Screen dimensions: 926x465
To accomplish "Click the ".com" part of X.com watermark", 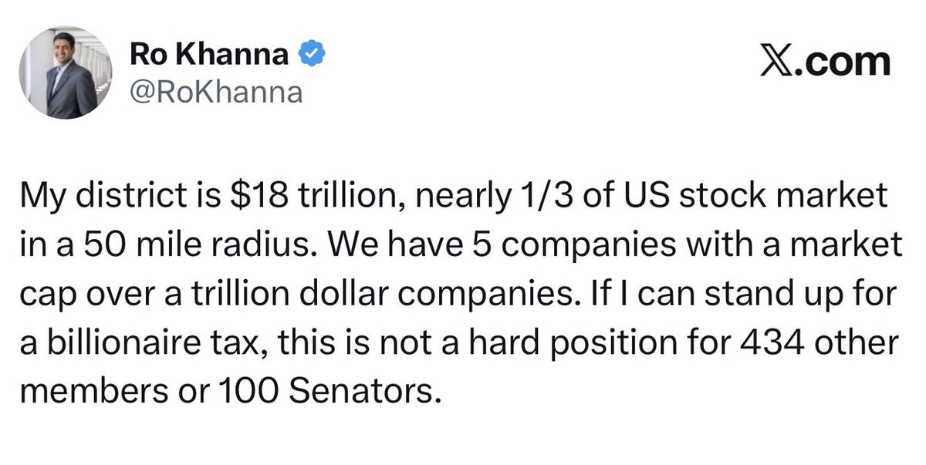I will [841, 62].
